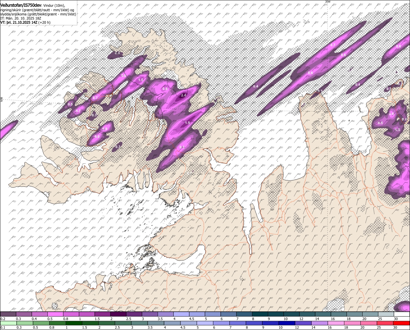Click the Veðurstofan/IS750dev title text

pos(20,5)
